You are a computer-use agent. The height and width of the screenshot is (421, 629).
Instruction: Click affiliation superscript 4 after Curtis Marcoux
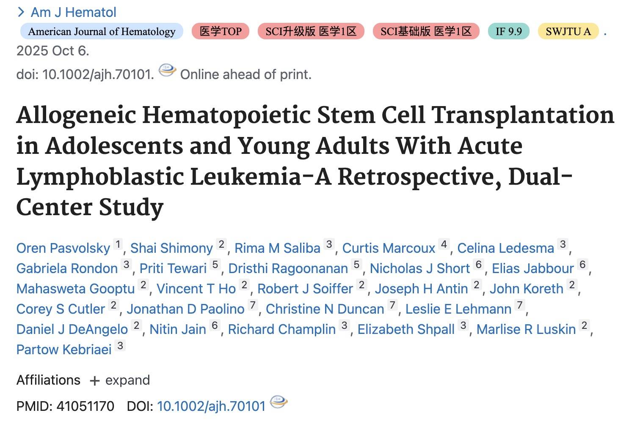(444, 244)
